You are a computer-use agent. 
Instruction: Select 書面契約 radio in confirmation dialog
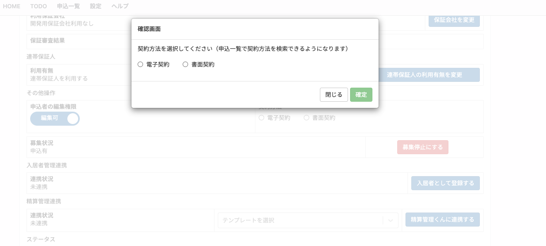pyautogui.click(x=185, y=64)
